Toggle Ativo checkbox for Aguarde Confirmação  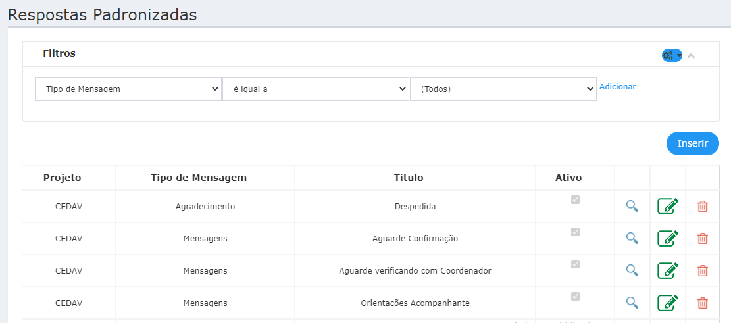(x=576, y=232)
